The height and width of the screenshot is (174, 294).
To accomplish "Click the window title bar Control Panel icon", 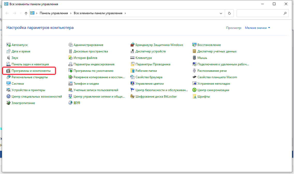I will 6,4.
